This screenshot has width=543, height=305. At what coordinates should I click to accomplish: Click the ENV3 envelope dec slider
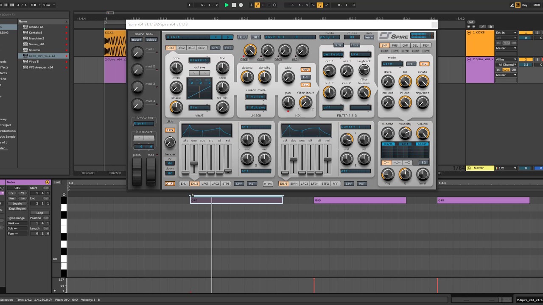tap(294, 159)
